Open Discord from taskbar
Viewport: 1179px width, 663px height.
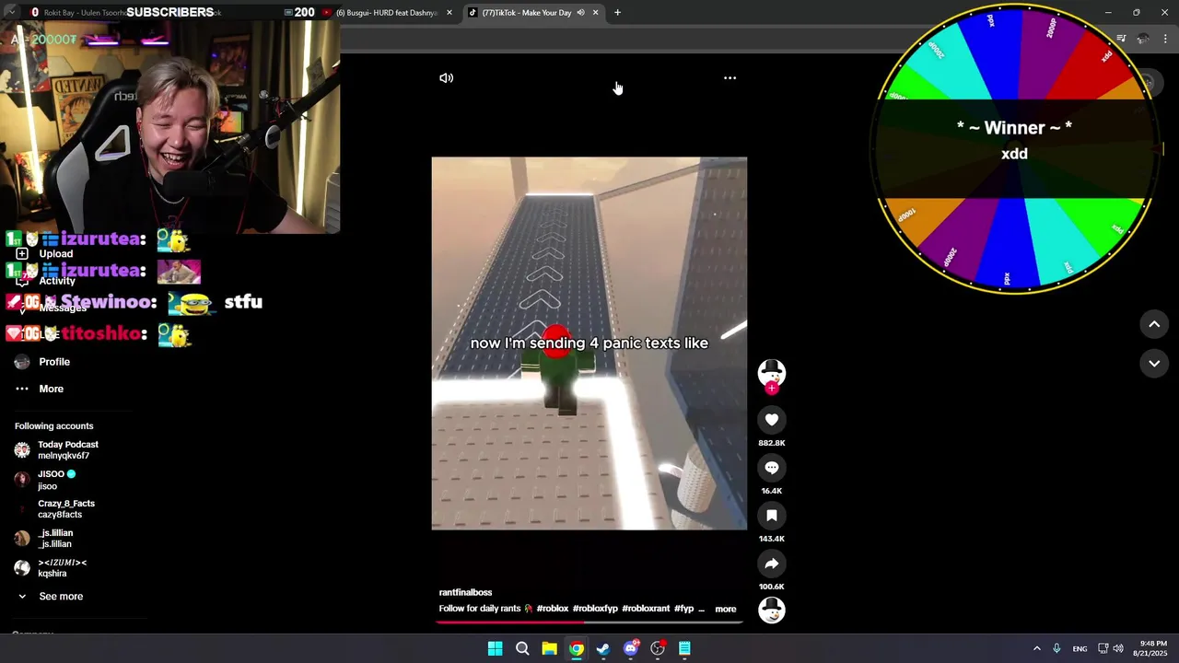pyautogui.click(x=631, y=648)
